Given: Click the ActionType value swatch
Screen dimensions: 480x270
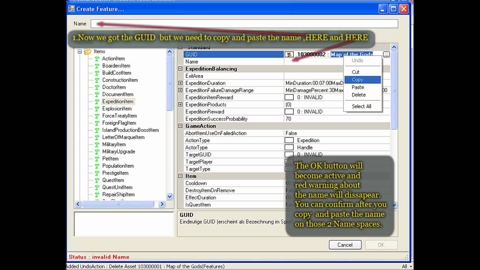Looking at the screenshot, I should 289,140.
